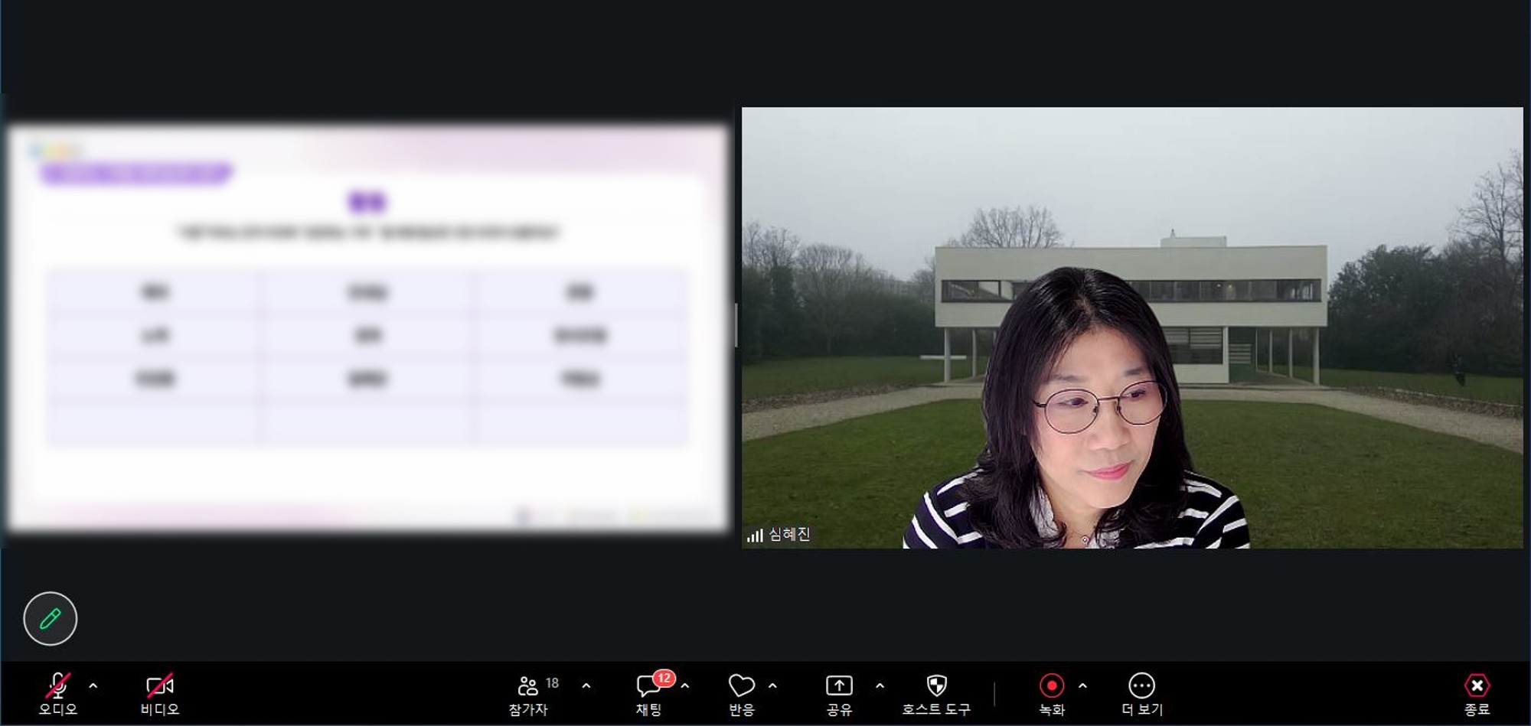Select the blurred shared slide view
Viewport: 1531px width, 726px height.
(x=367, y=329)
